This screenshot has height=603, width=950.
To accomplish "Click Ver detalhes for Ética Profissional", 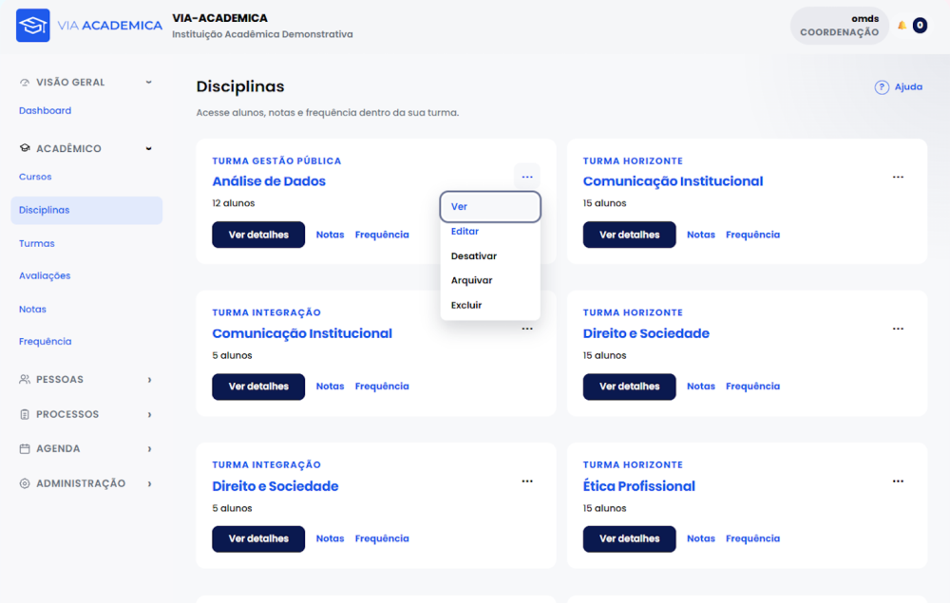I will [x=630, y=538].
